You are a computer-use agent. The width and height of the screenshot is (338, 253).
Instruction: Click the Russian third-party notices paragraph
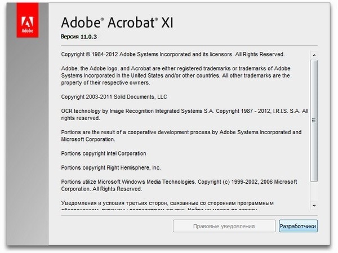(x=167, y=203)
